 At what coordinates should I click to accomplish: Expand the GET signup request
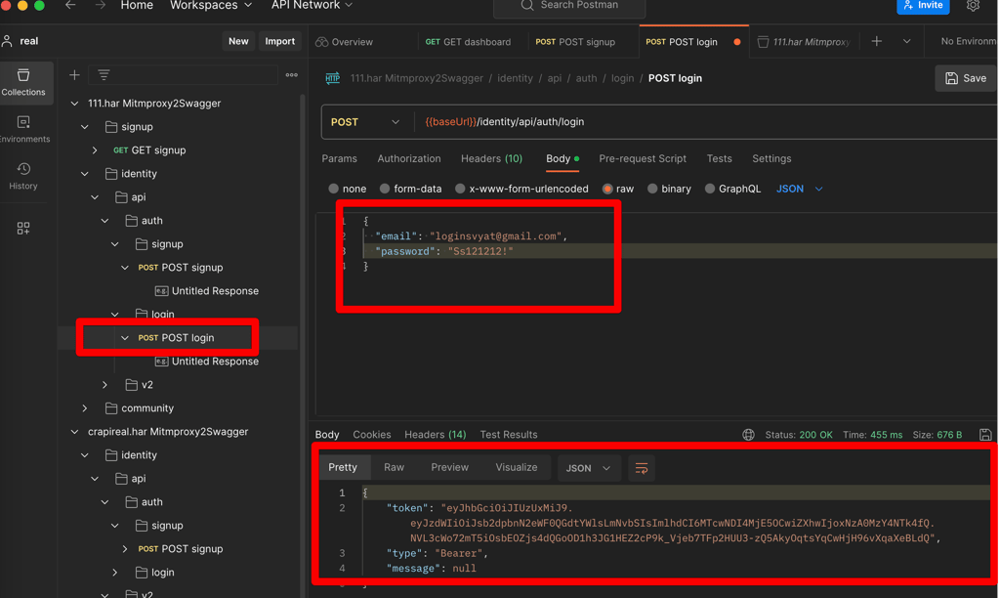click(95, 150)
